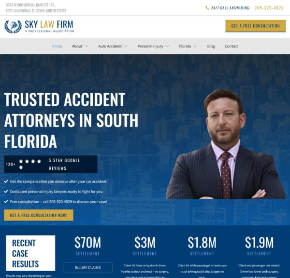Expand the Auto Accident submenu chevron
The height and width of the screenshot is (278, 290).
126,46
